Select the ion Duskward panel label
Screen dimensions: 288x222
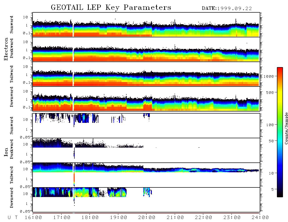click(x=12, y=149)
